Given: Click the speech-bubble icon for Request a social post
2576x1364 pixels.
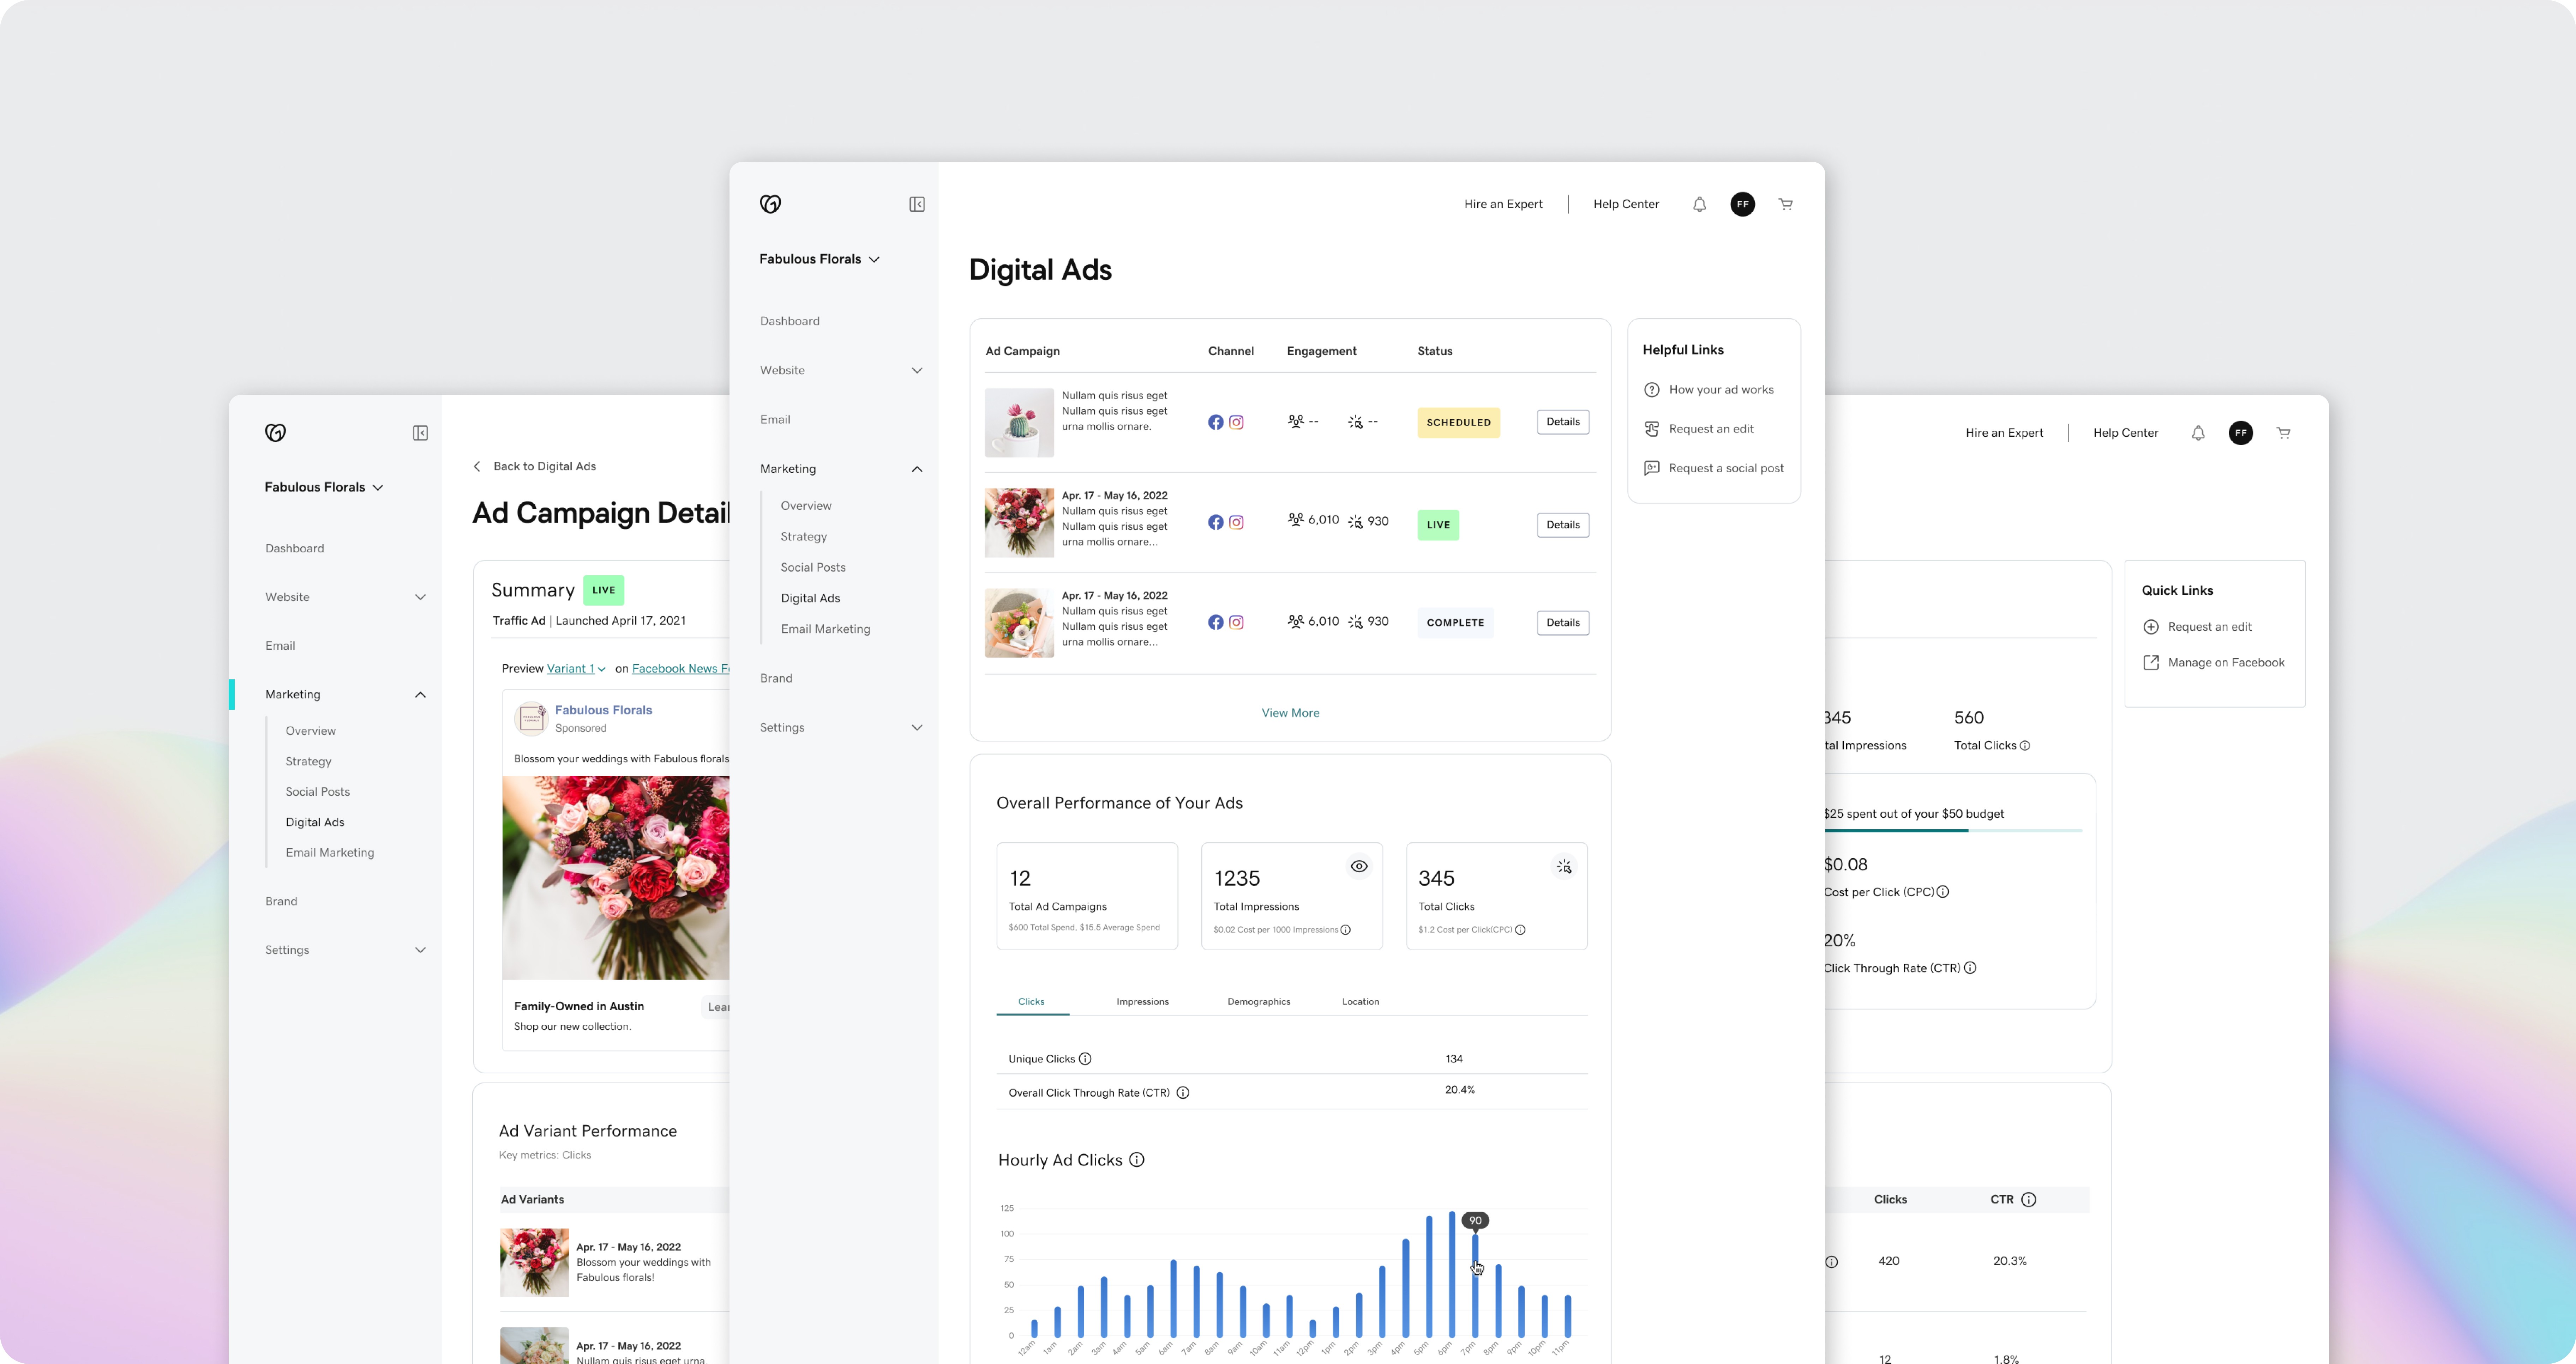Looking at the screenshot, I should 1652,468.
